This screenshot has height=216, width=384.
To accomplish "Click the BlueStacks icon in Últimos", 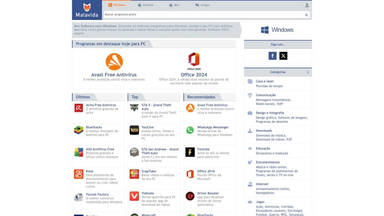I will point(79,130).
